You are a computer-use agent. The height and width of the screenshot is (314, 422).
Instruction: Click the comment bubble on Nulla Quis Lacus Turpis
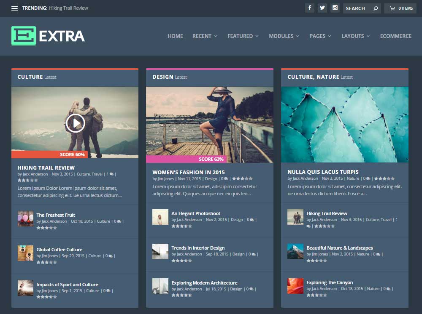(368, 178)
